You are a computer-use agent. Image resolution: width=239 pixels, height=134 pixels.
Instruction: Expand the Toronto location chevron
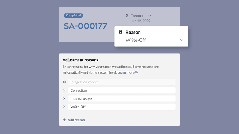[x=150, y=16]
